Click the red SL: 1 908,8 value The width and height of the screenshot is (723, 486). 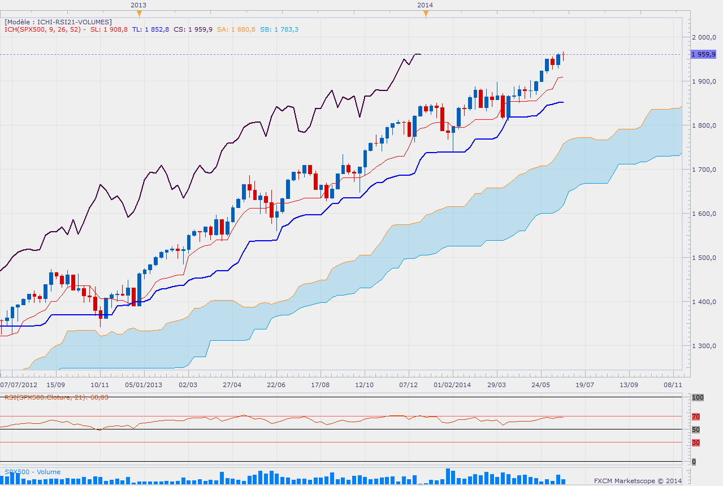coord(109,29)
